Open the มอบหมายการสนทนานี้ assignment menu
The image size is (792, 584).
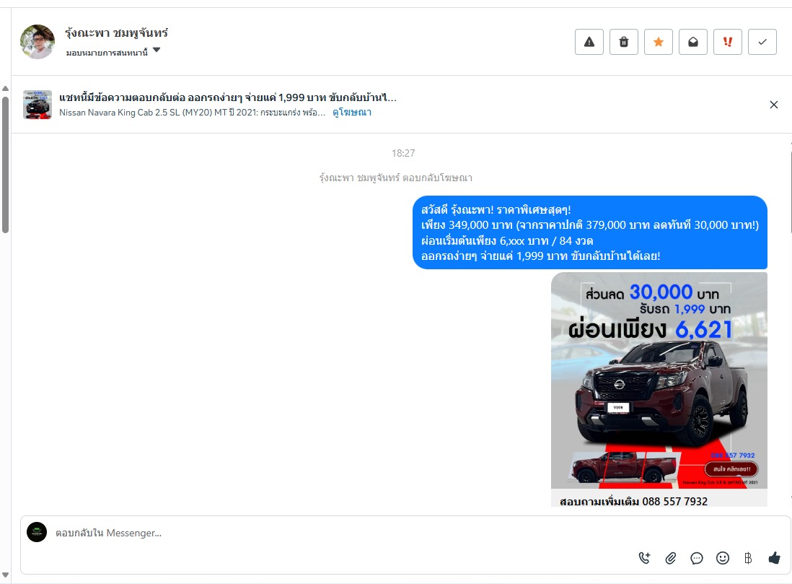point(107,53)
